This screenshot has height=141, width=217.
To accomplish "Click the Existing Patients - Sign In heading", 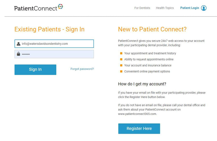I will coord(50,29).
